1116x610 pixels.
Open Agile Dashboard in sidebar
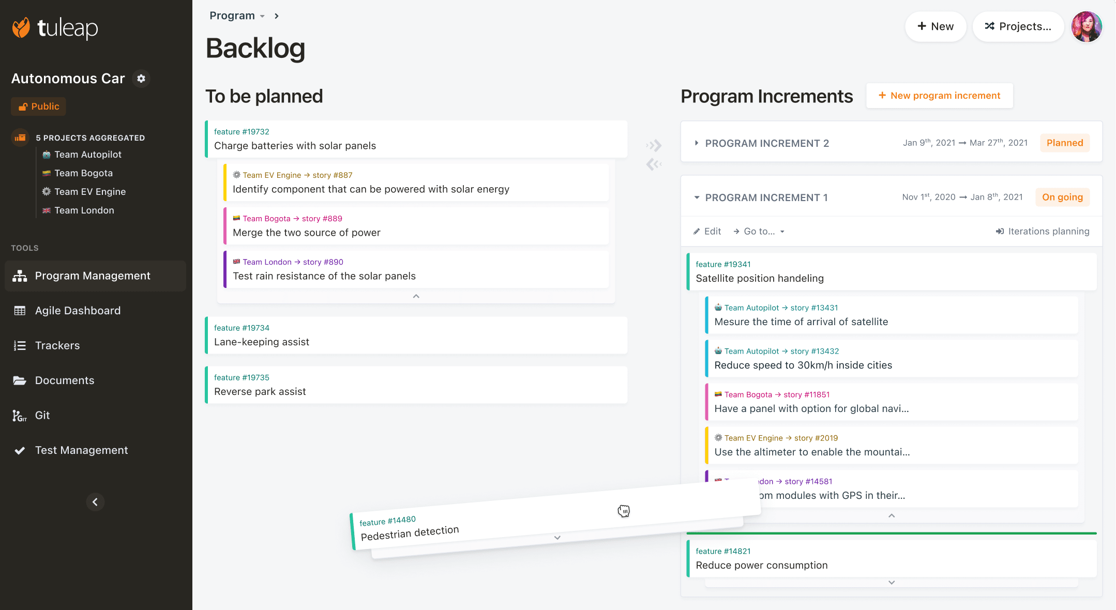pos(78,311)
